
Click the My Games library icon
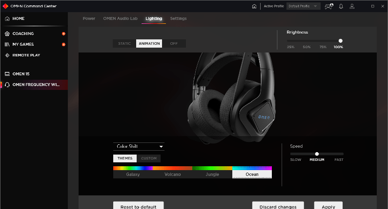point(7,44)
